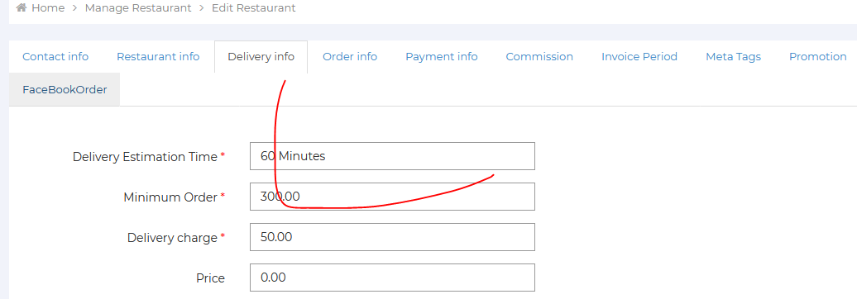Open Manage Restaurant breadcrumb link
The width and height of the screenshot is (857, 299).
click(x=138, y=8)
